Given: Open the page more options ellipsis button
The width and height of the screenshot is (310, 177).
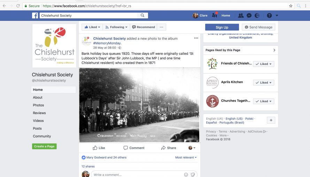Looking at the screenshot, I should pyautogui.click(x=162, y=27).
